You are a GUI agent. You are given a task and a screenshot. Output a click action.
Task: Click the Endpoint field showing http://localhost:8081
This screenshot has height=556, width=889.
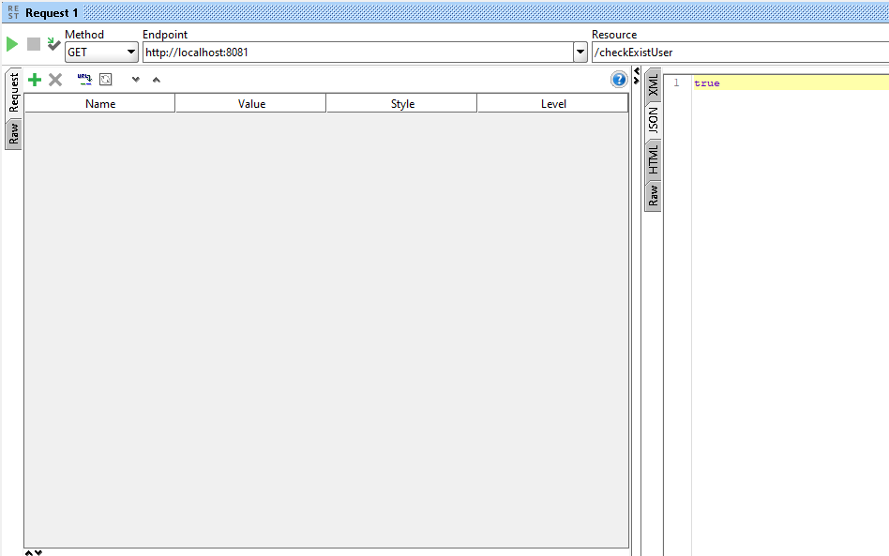click(356, 53)
